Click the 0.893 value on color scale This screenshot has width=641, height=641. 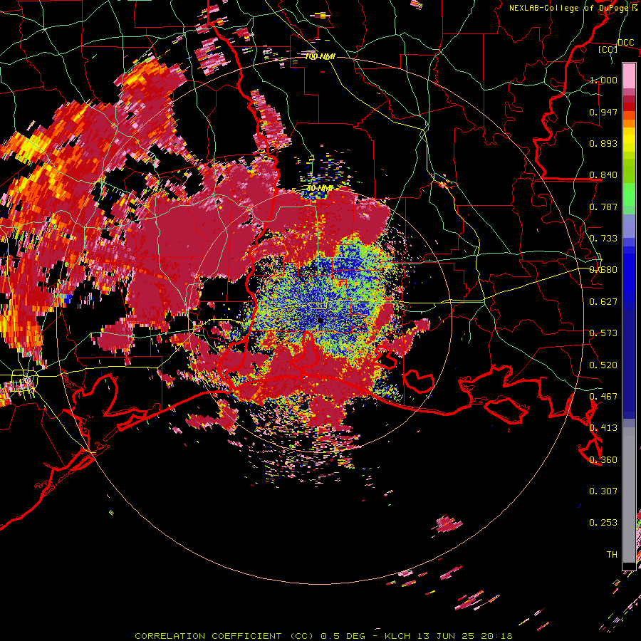(603, 143)
